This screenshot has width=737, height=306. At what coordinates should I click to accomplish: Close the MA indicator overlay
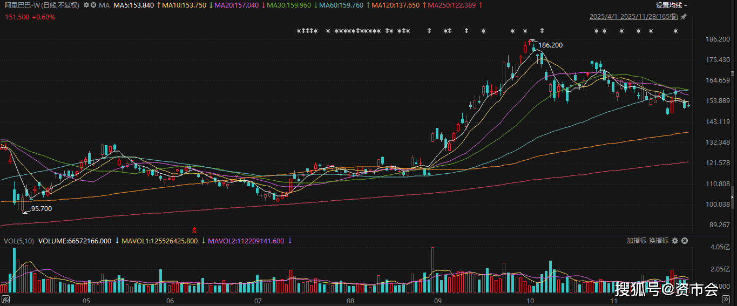(94, 5)
